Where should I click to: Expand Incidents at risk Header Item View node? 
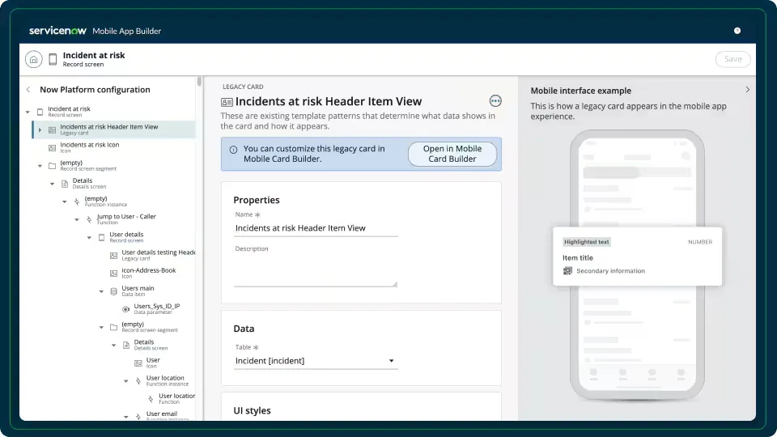click(x=40, y=129)
